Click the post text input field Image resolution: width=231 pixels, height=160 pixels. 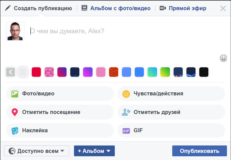(x=122, y=31)
